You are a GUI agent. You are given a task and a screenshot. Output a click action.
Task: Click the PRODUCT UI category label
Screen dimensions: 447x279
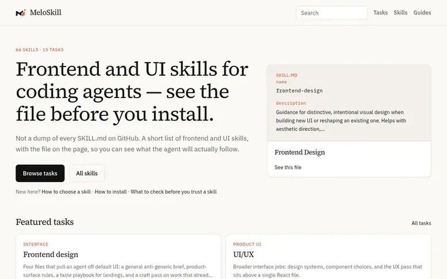tap(247, 245)
